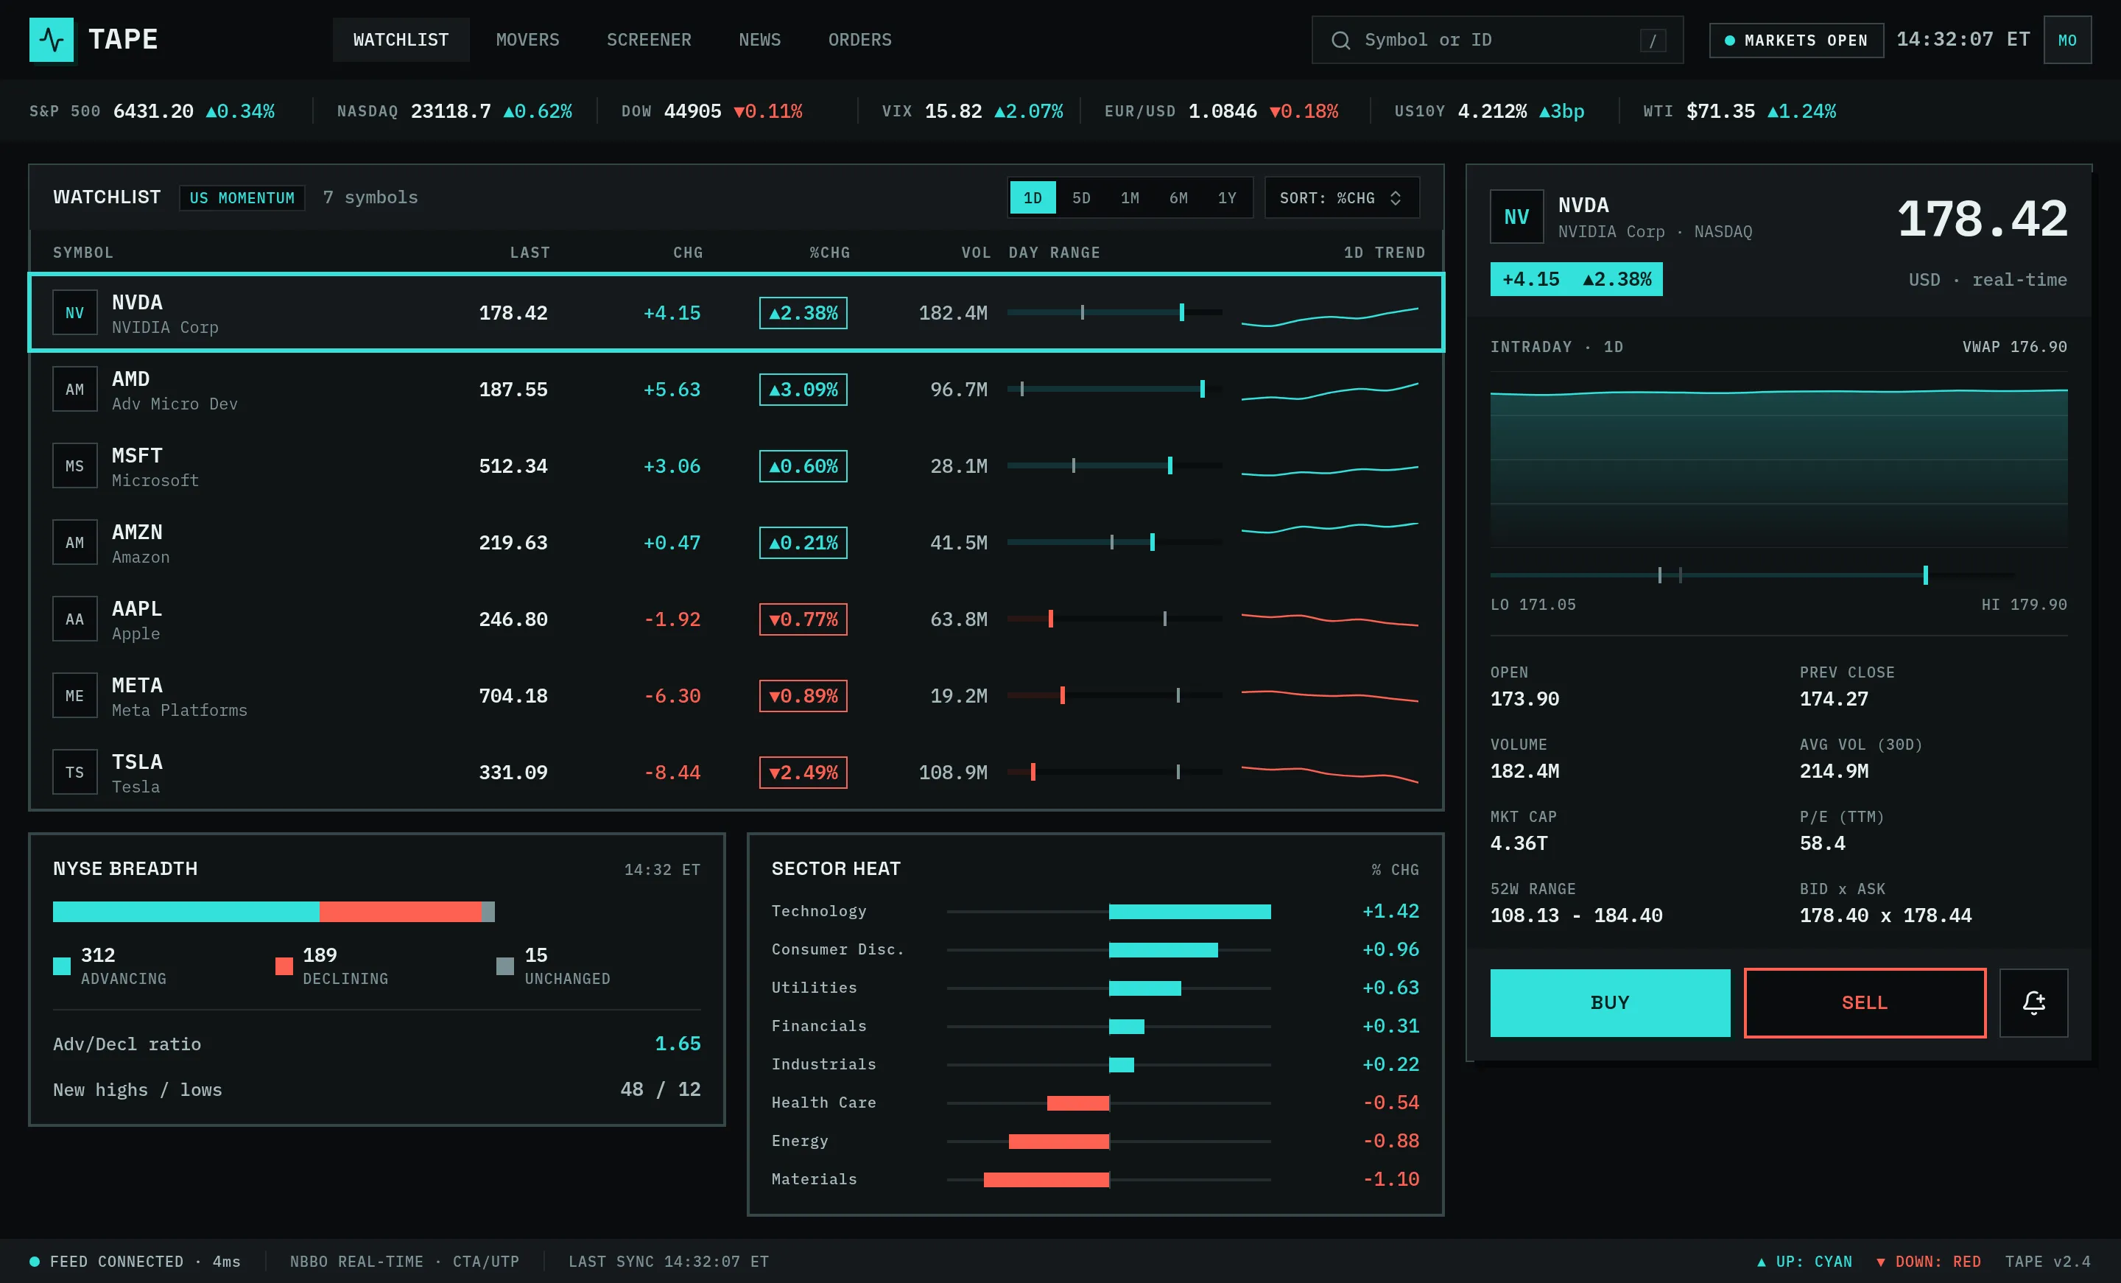Switch to the Watchlist tab
2121x1283 pixels.
pyautogui.click(x=401, y=40)
